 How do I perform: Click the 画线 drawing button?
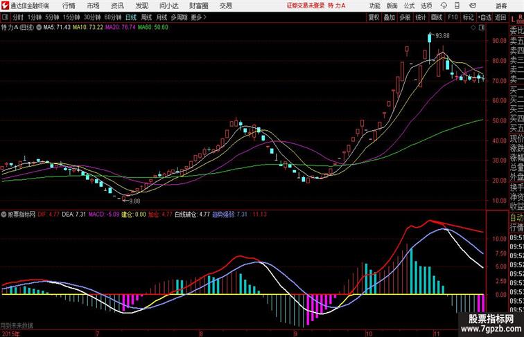pyautogui.click(x=437, y=17)
